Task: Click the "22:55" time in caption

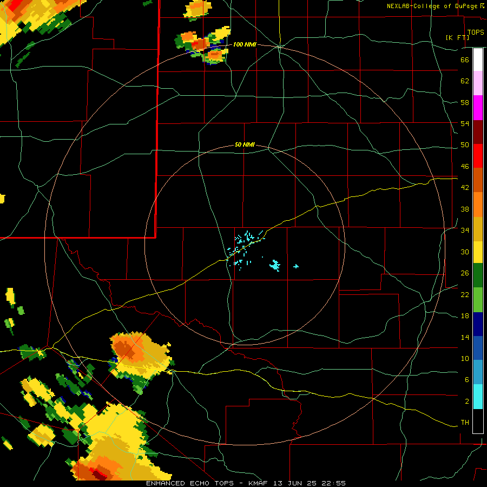Action: [x=333, y=483]
